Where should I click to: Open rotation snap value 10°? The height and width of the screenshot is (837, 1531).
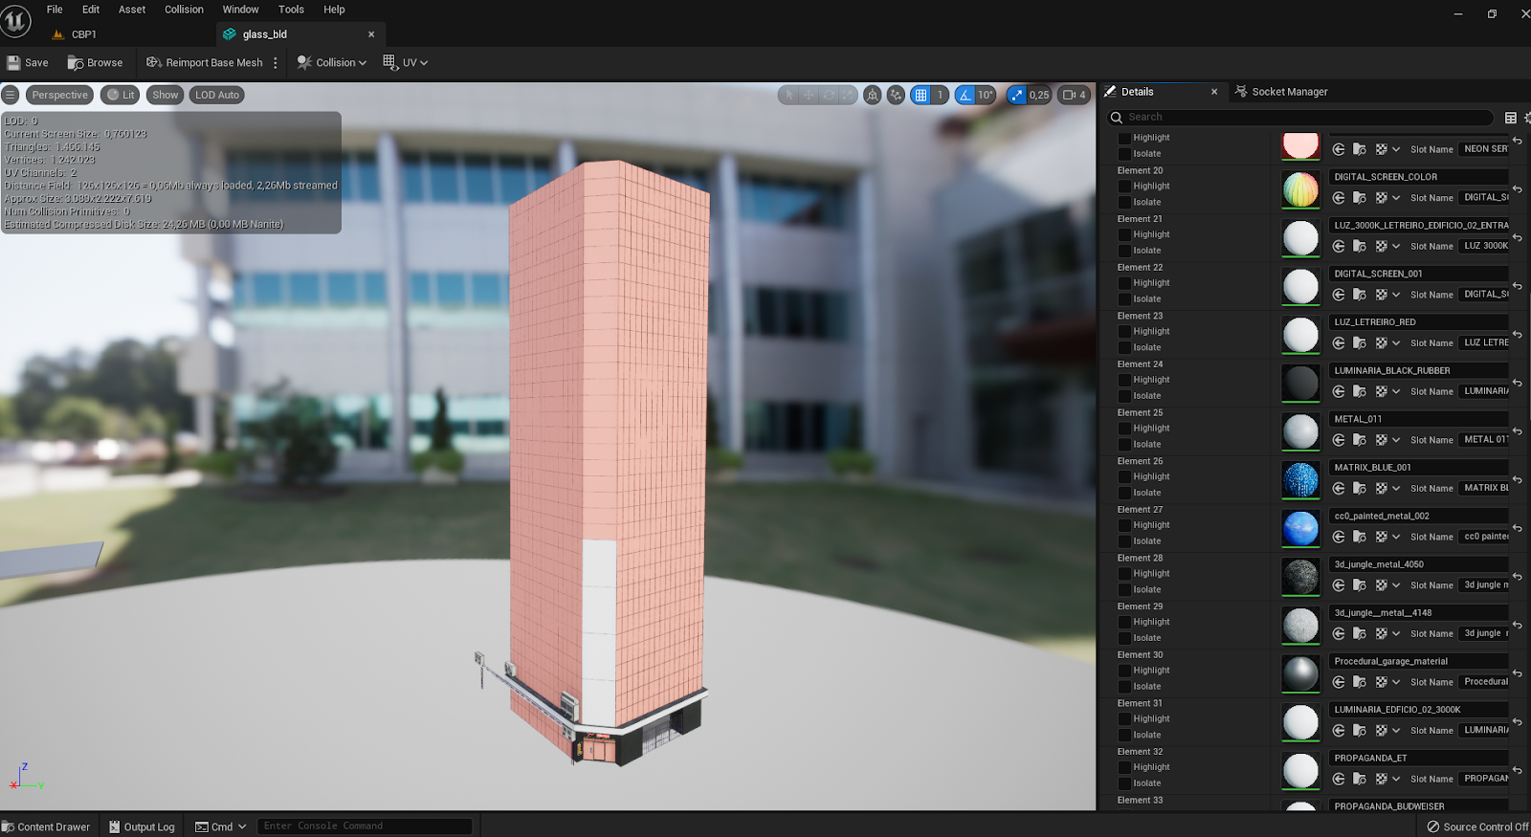coord(986,95)
